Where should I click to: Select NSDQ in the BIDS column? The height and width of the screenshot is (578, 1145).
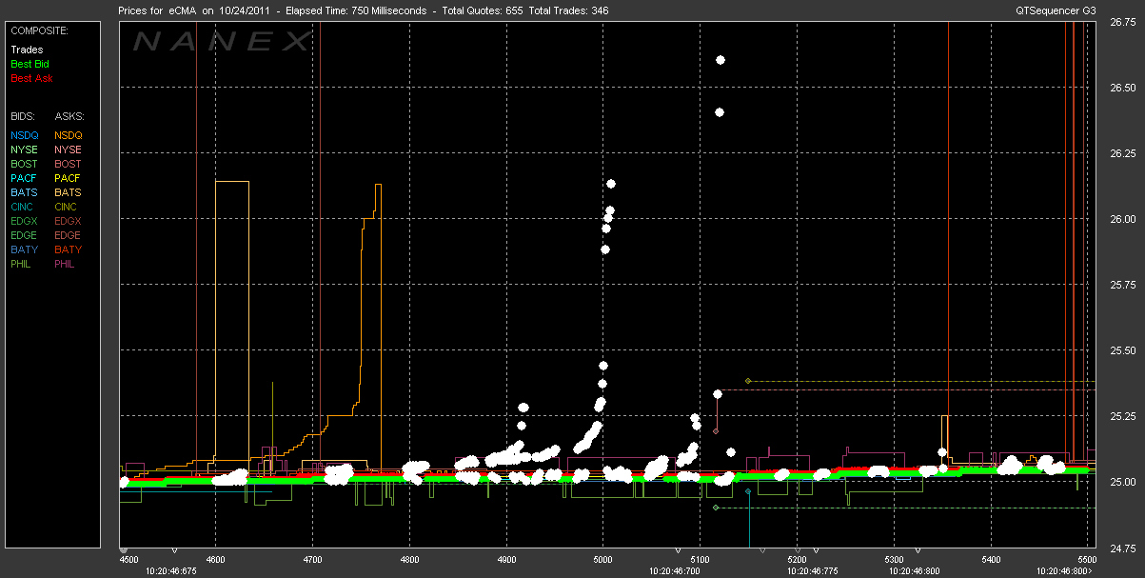(x=25, y=135)
